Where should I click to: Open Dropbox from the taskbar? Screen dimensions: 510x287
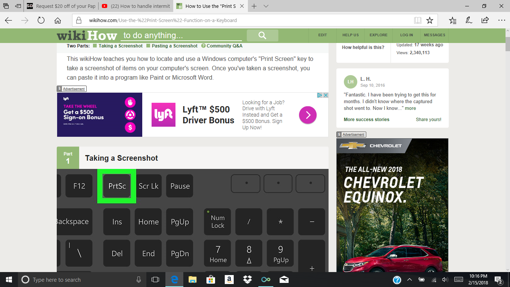247,280
